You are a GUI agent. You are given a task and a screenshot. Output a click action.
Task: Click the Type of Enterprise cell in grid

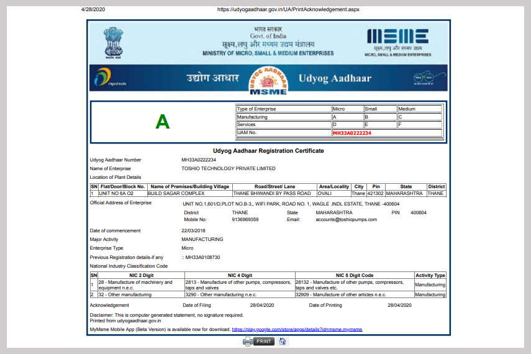tap(284, 109)
